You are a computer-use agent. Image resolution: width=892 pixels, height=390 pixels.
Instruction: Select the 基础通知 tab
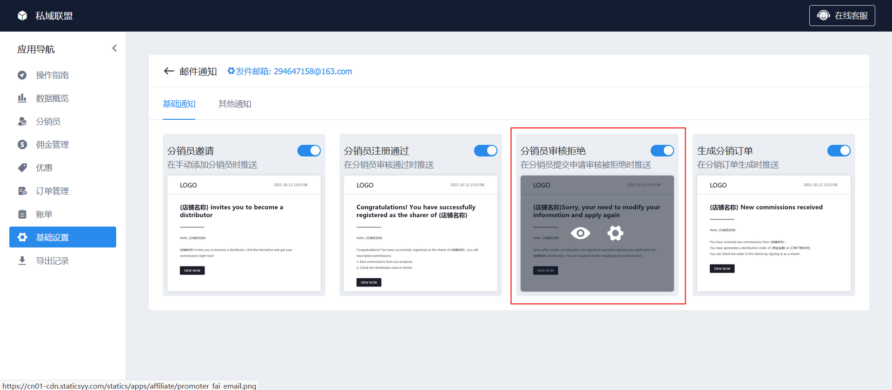179,104
